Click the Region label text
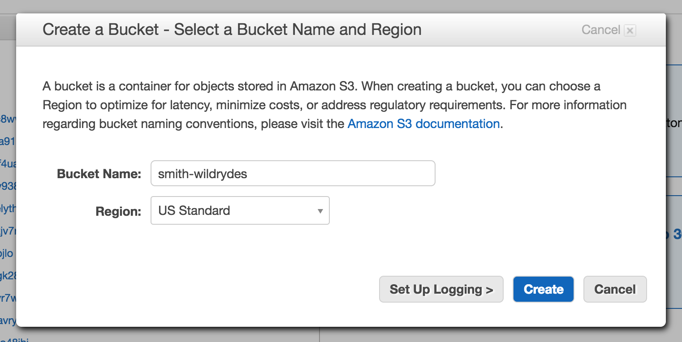682x342 pixels. click(118, 211)
